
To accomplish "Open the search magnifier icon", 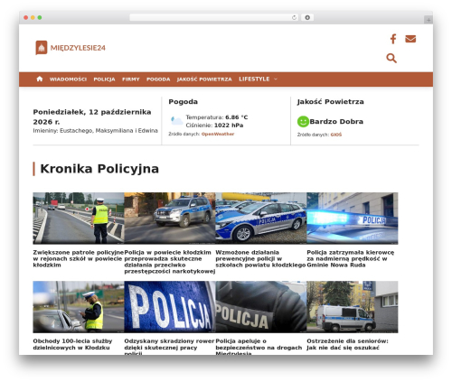I will [x=391, y=58].
